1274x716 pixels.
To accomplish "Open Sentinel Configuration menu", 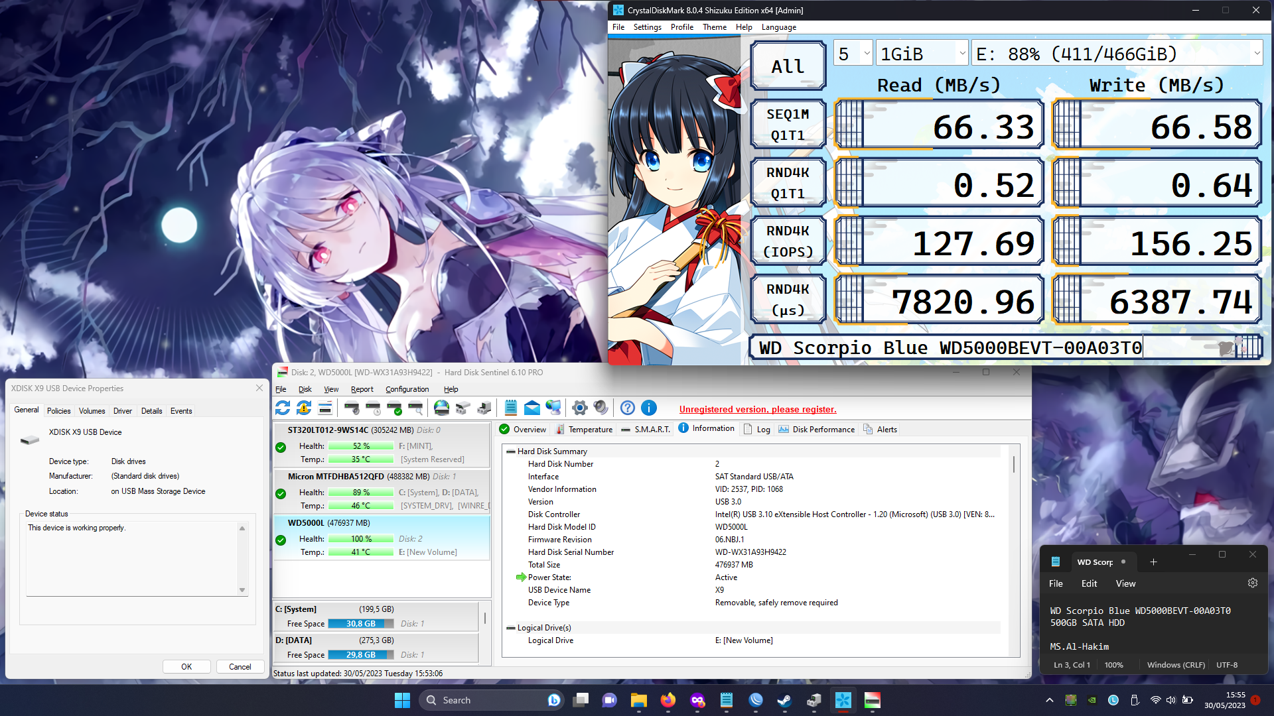I will pos(407,389).
